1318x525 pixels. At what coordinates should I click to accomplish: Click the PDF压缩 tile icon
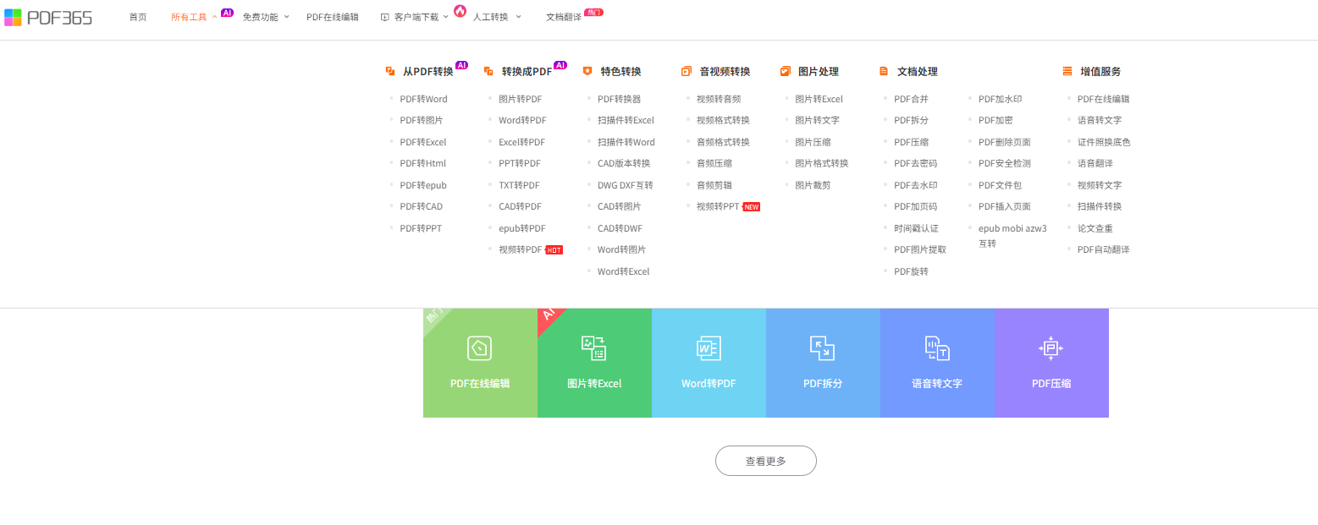tap(1051, 348)
